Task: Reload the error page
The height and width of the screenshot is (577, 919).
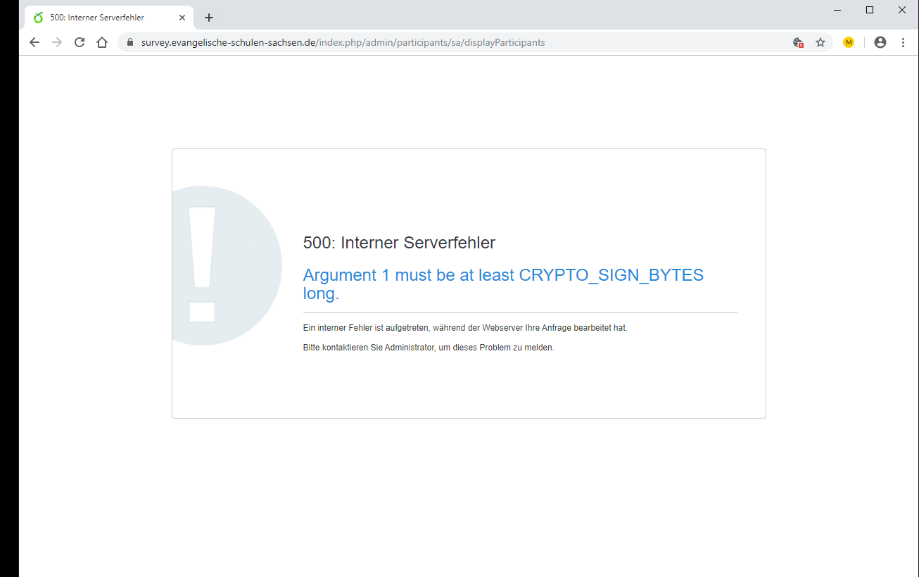Action: pyautogui.click(x=80, y=42)
